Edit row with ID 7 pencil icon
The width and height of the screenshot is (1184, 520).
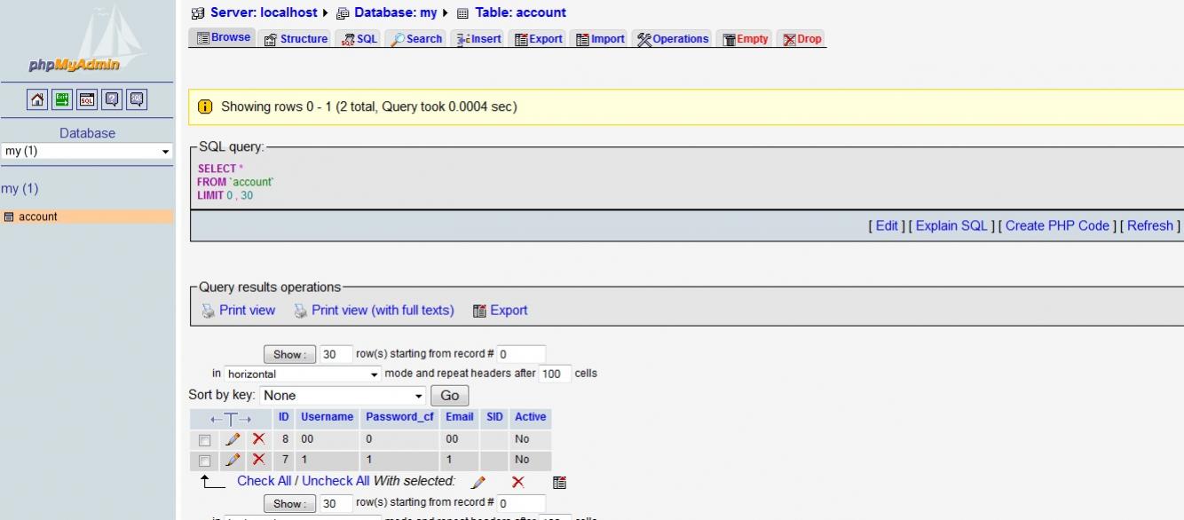tap(233, 460)
